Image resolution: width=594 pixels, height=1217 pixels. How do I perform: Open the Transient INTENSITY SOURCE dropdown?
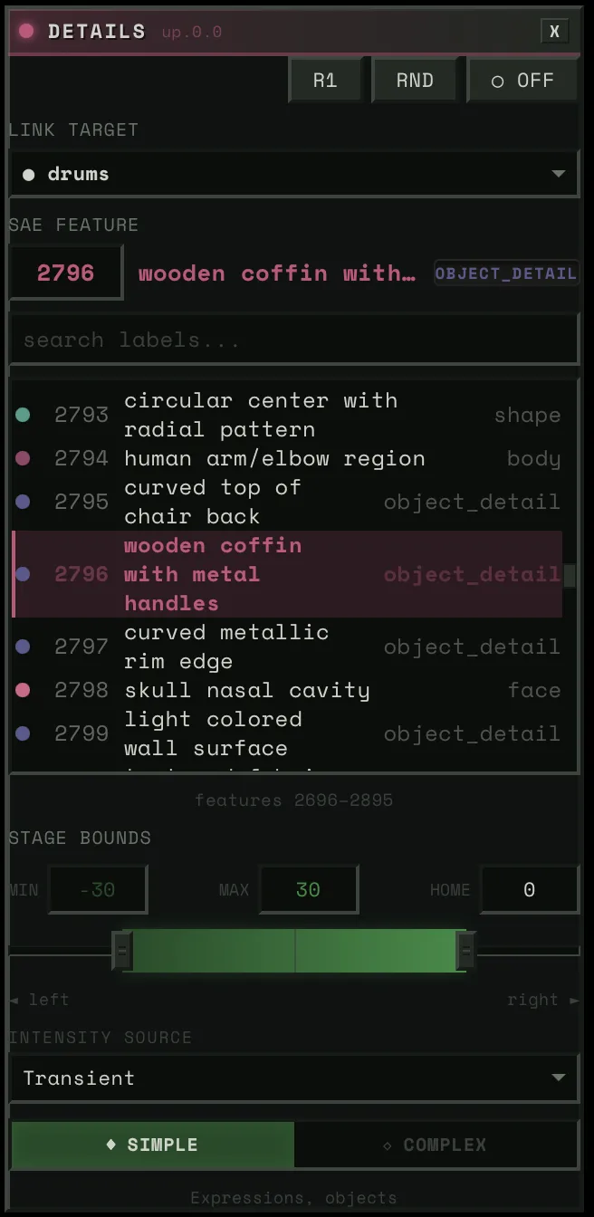point(294,1078)
